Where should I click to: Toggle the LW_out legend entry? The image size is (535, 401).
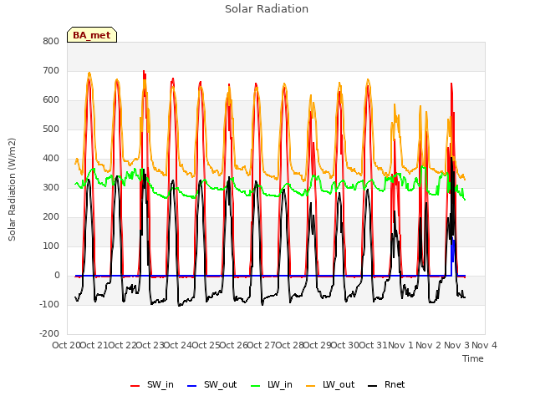pyautogui.click(x=330, y=385)
